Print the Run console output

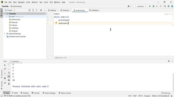9,80
